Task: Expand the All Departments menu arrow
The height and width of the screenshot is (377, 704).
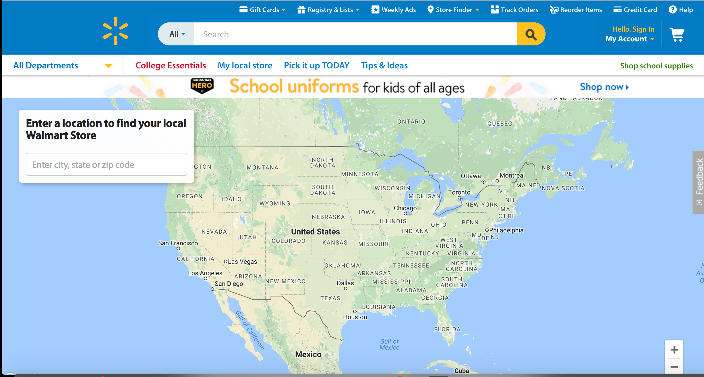Action: (x=108, y=66)
